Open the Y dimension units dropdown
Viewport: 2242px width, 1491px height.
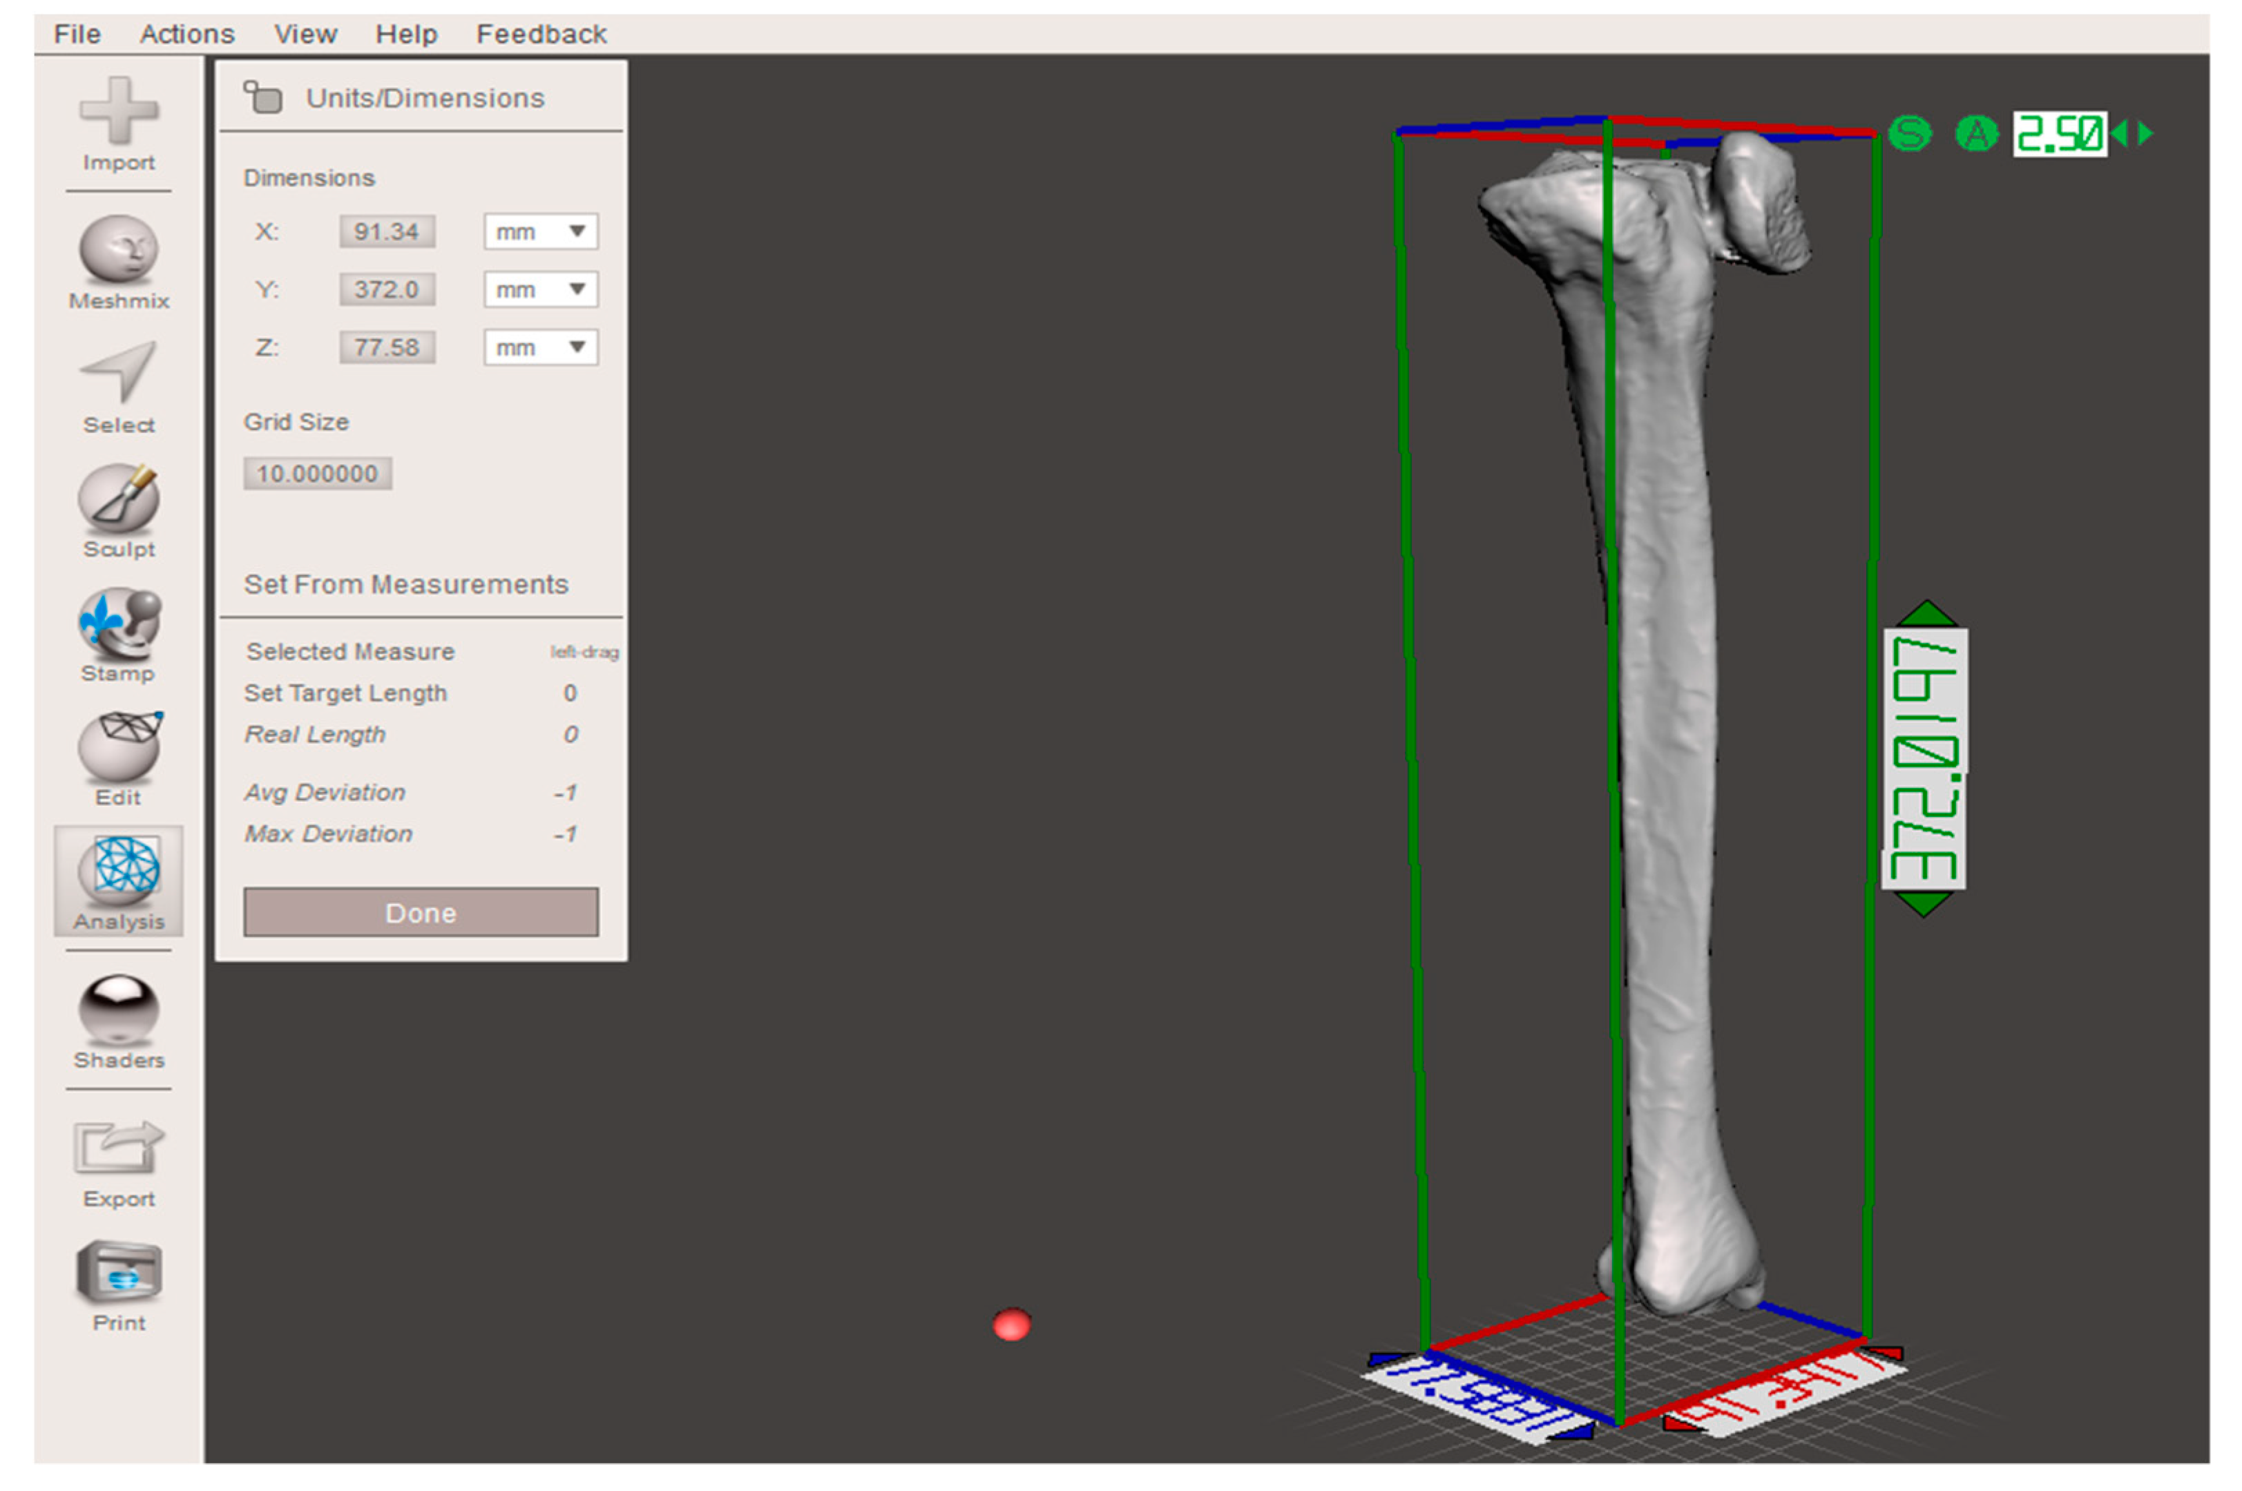[x=540, y=290]
